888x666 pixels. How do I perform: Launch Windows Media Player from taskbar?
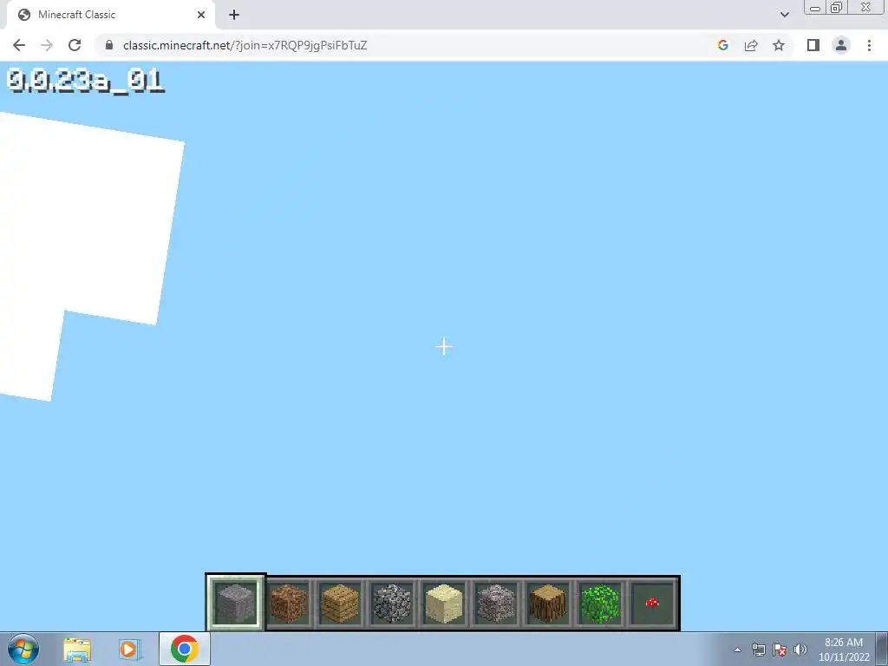coord(130,649)
